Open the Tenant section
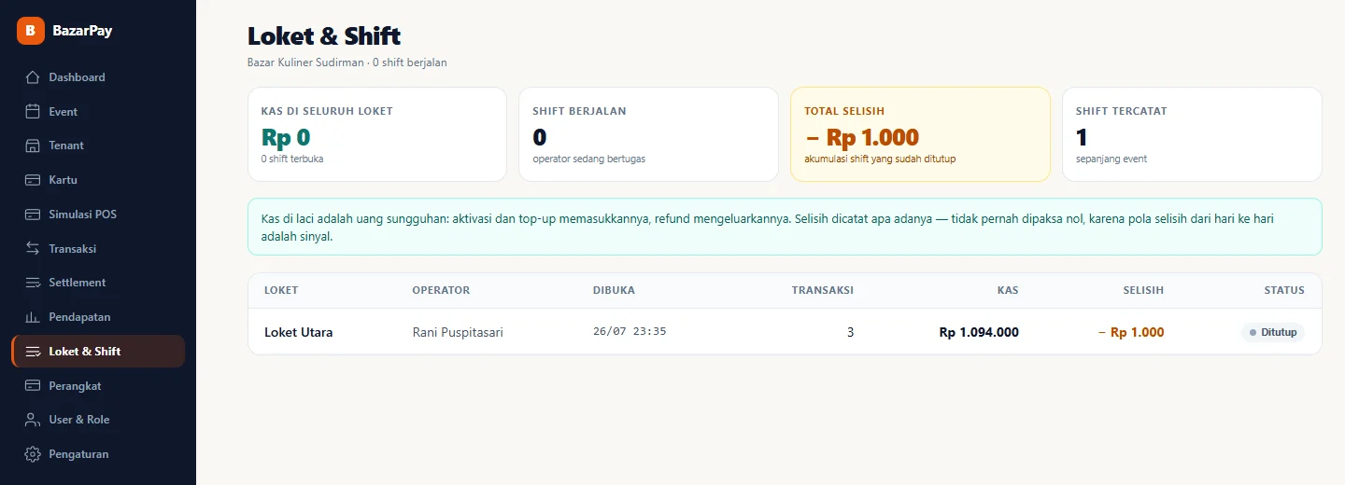1345x485 pixels. 98,145
